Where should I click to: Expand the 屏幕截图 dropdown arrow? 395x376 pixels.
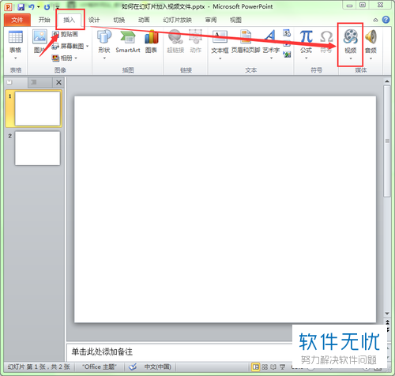click(88, 47)
